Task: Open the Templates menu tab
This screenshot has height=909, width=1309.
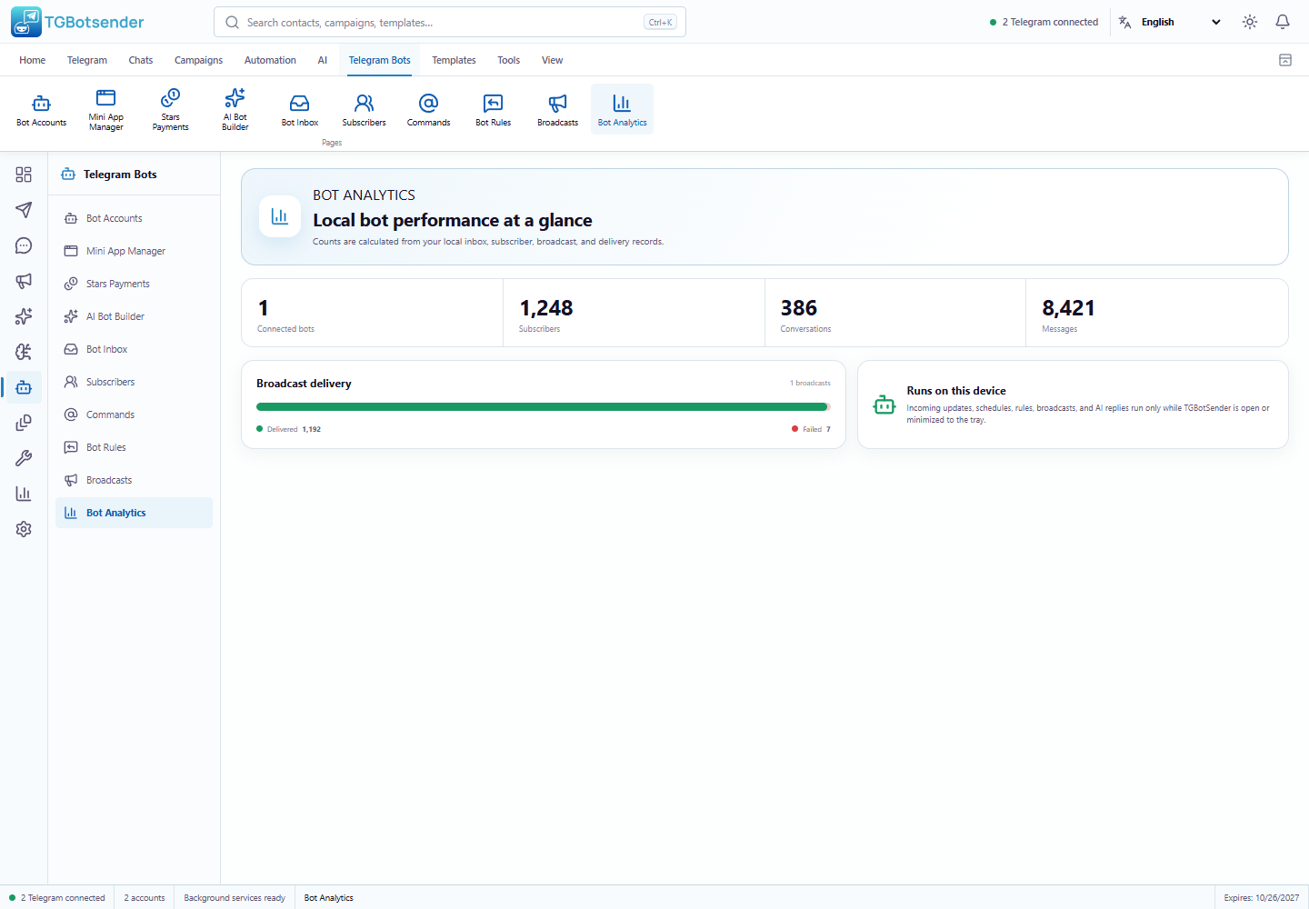Action: coord(454,60)
